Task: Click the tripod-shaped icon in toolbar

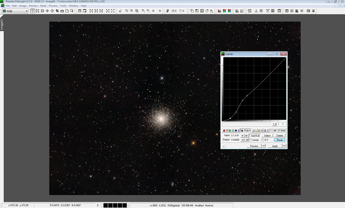Action: pos(256,11)
